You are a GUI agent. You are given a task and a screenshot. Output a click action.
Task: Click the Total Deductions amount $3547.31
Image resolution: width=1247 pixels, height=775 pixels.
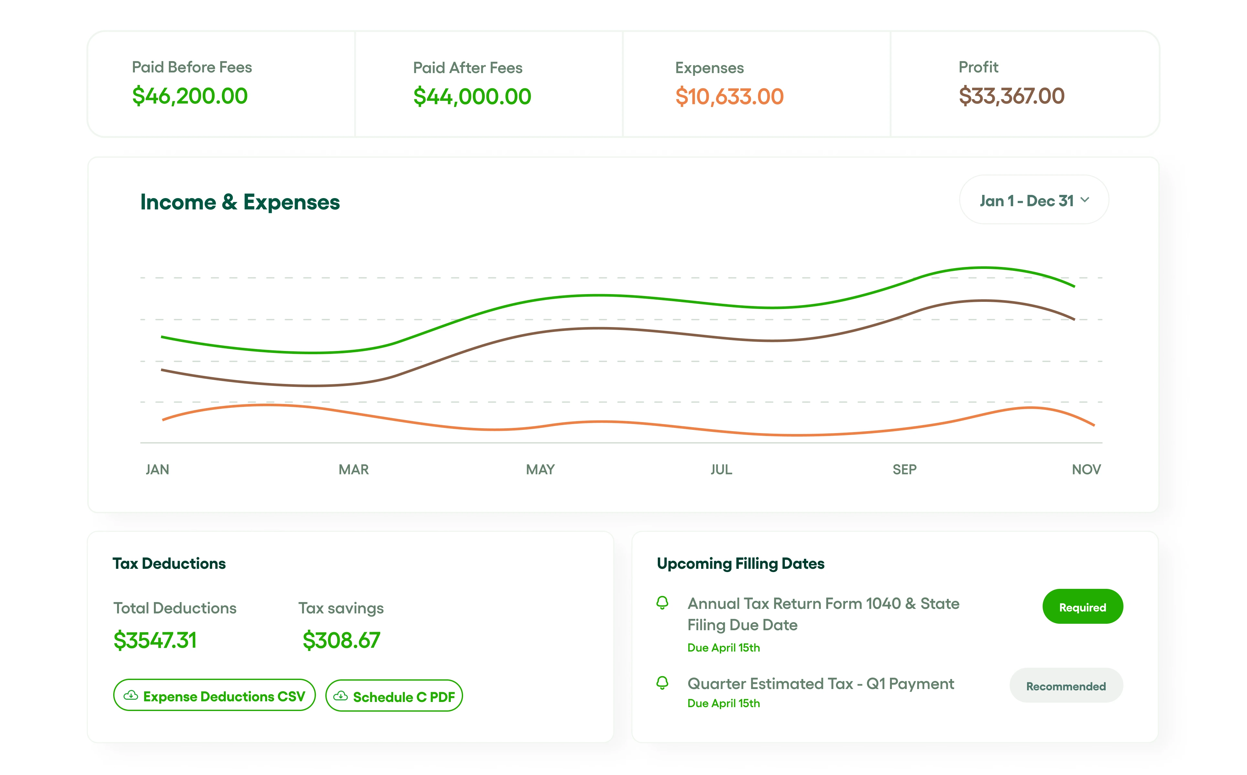point(155,639)
